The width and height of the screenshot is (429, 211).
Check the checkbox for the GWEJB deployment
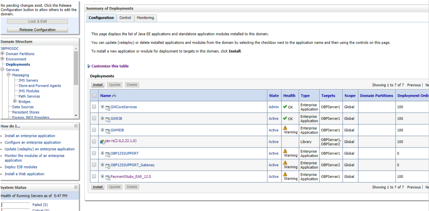click(x=93, y=118)
